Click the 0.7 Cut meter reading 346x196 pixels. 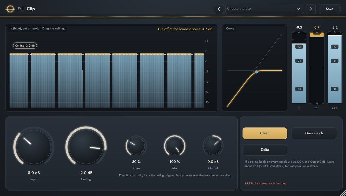coord(317,27)
